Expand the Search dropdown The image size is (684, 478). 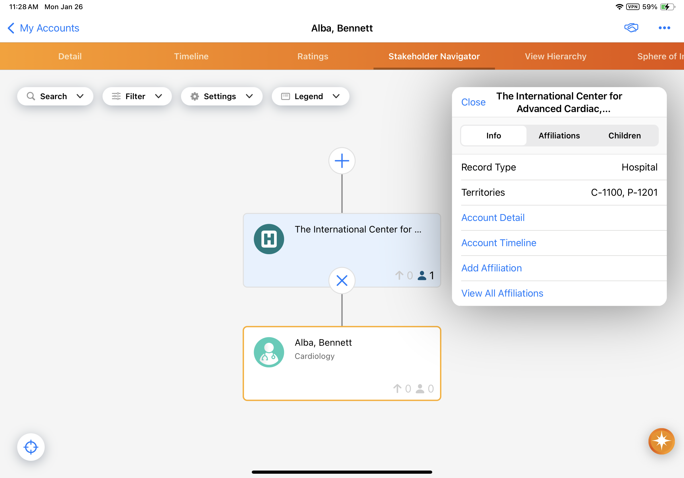[x=55, y=96]
